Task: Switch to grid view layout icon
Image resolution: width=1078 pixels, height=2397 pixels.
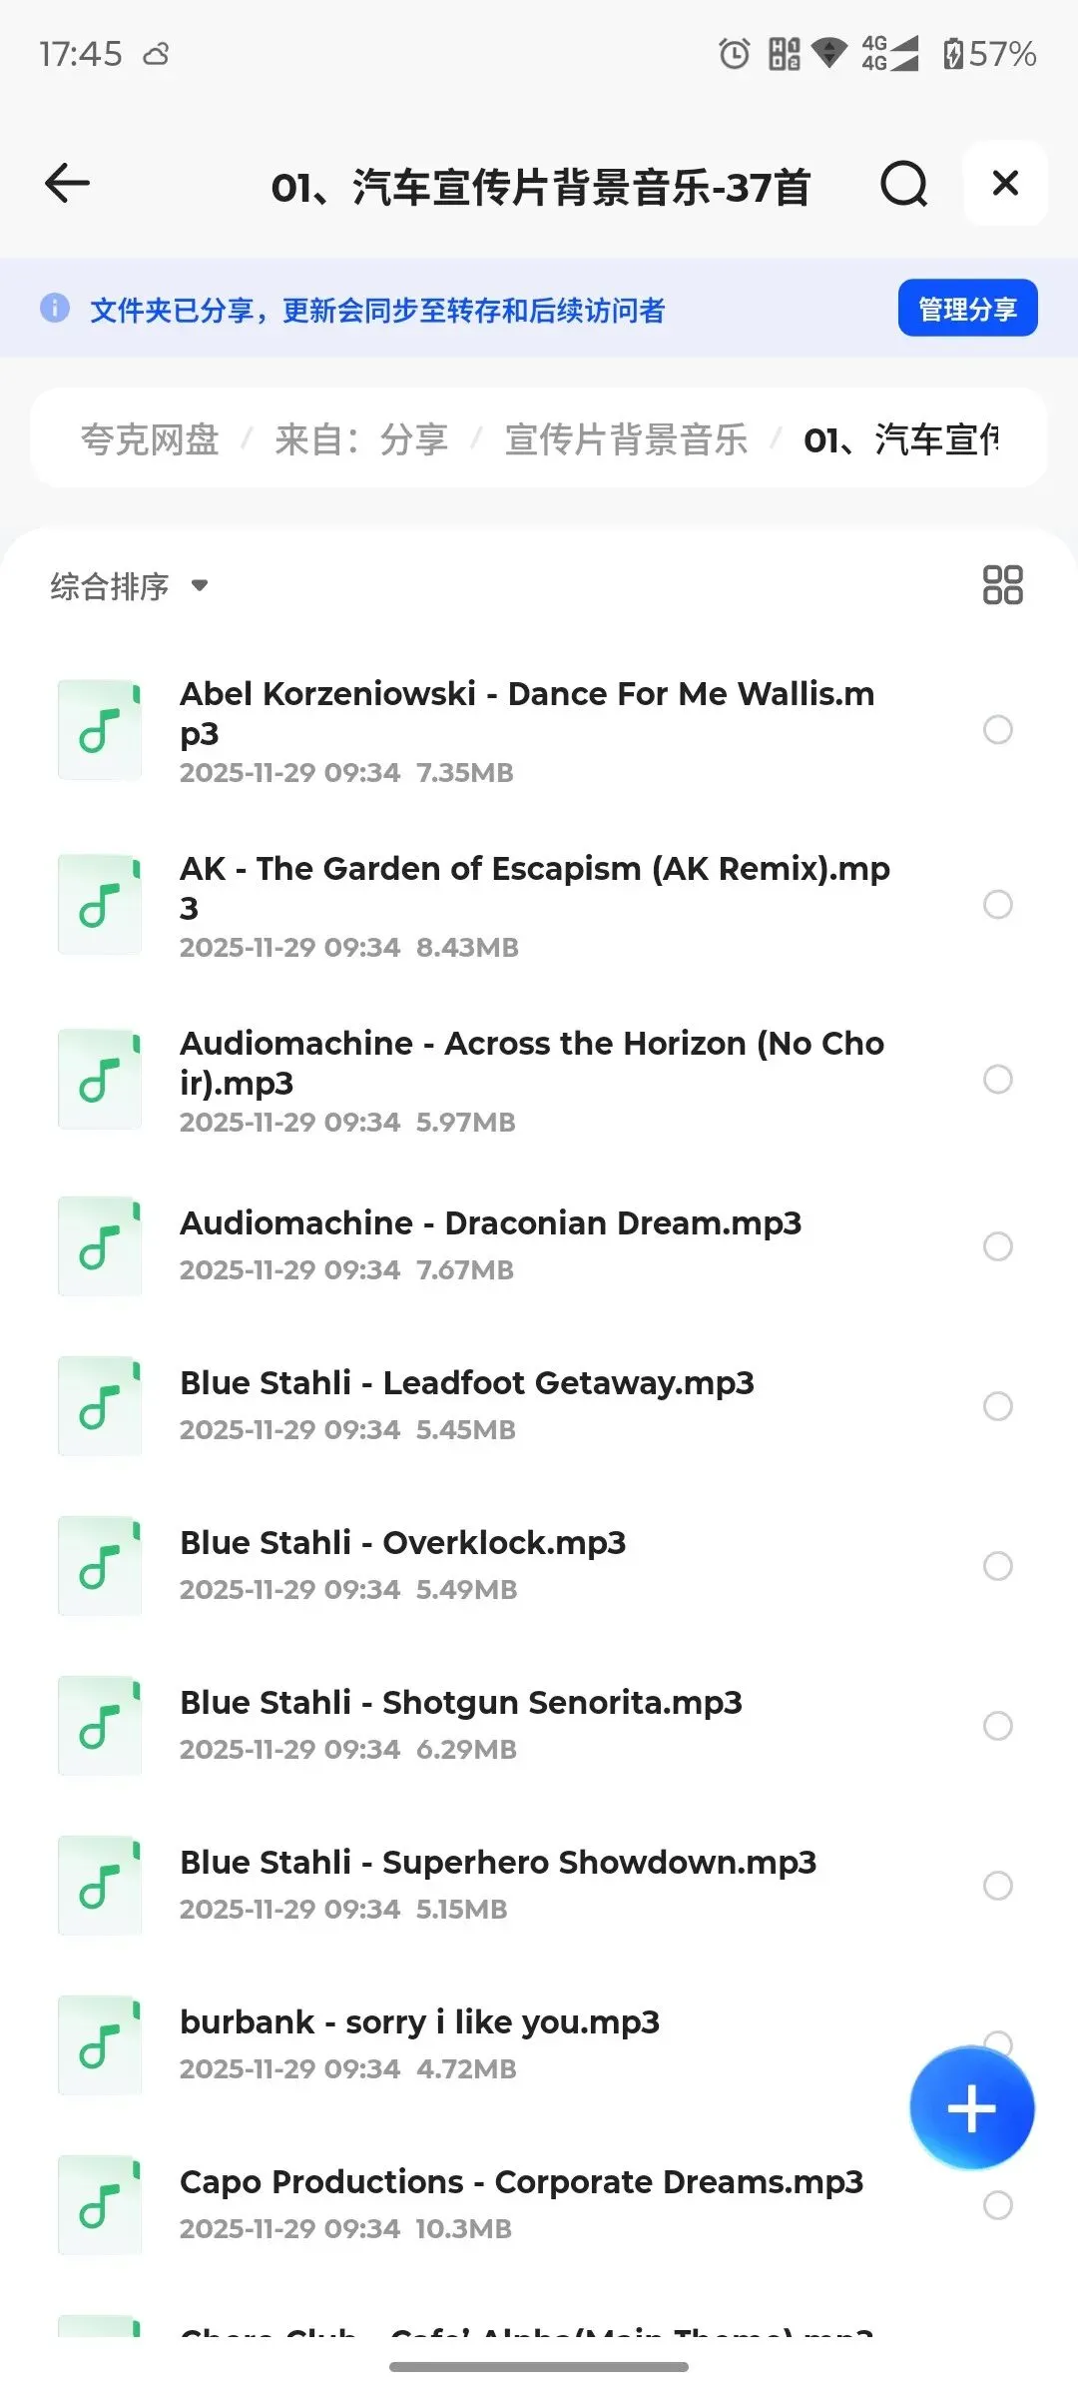Action: click(1002, 585)
